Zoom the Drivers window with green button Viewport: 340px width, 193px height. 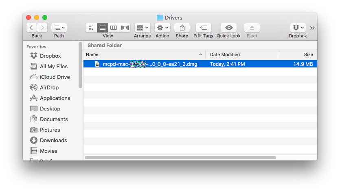point(45,17)
